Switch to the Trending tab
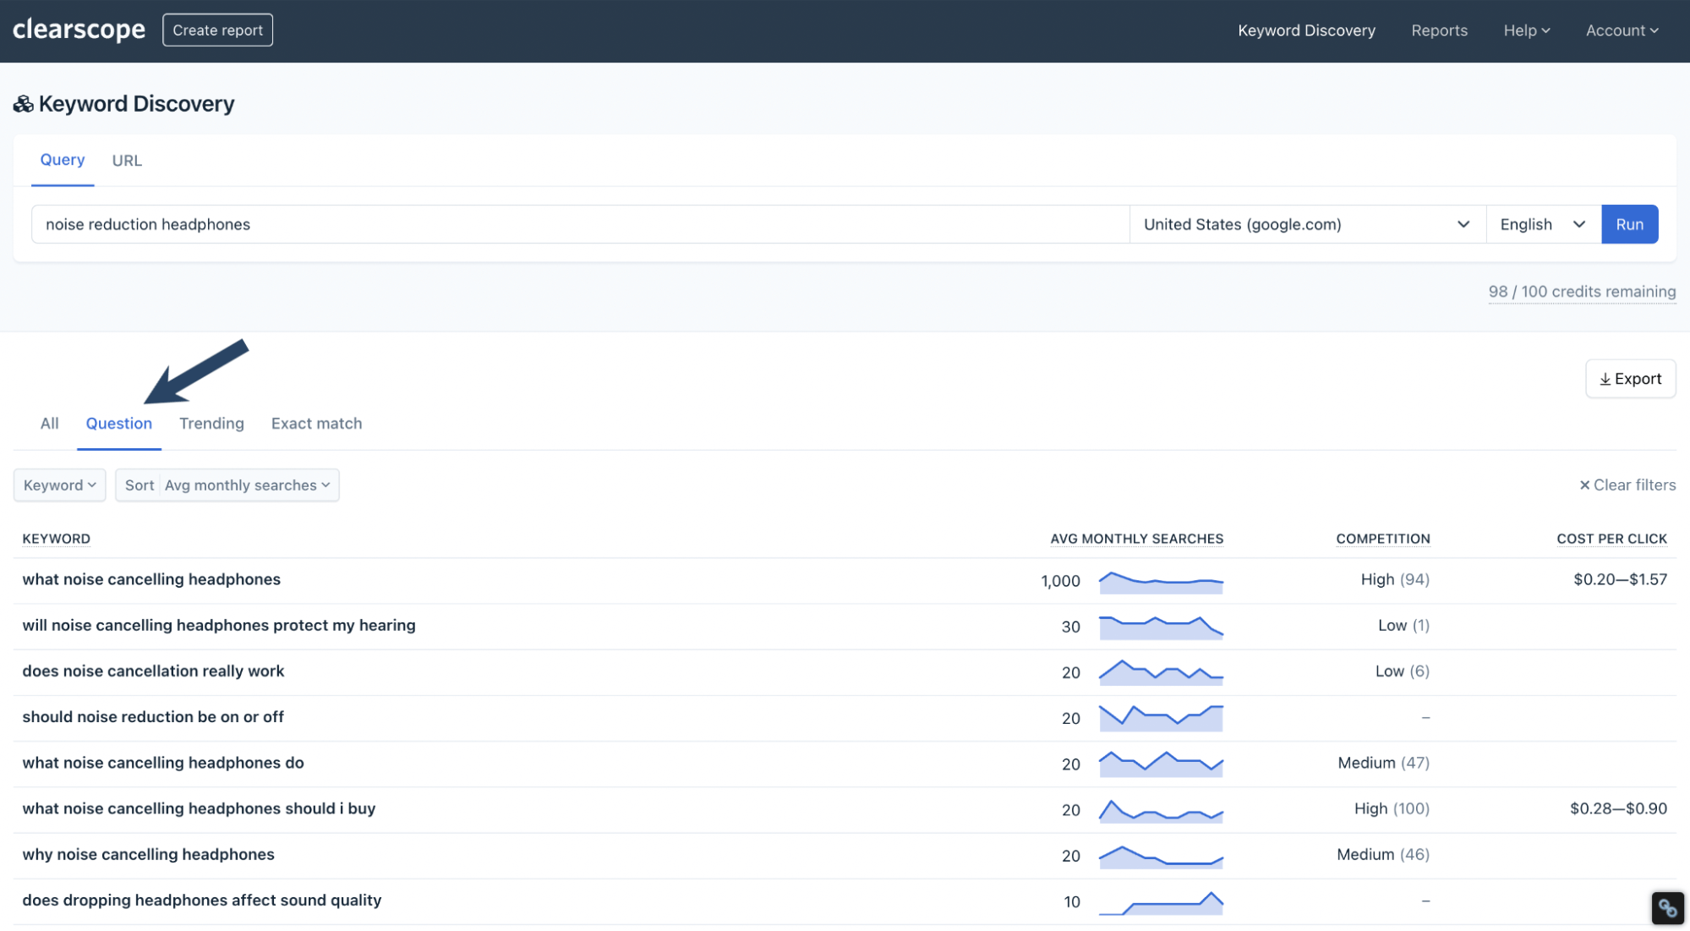Viewport: 1690px width, 931px height. (x=211, y=424)
